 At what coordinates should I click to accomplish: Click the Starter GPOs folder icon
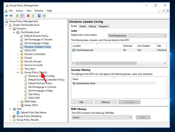tap(22, 105)
